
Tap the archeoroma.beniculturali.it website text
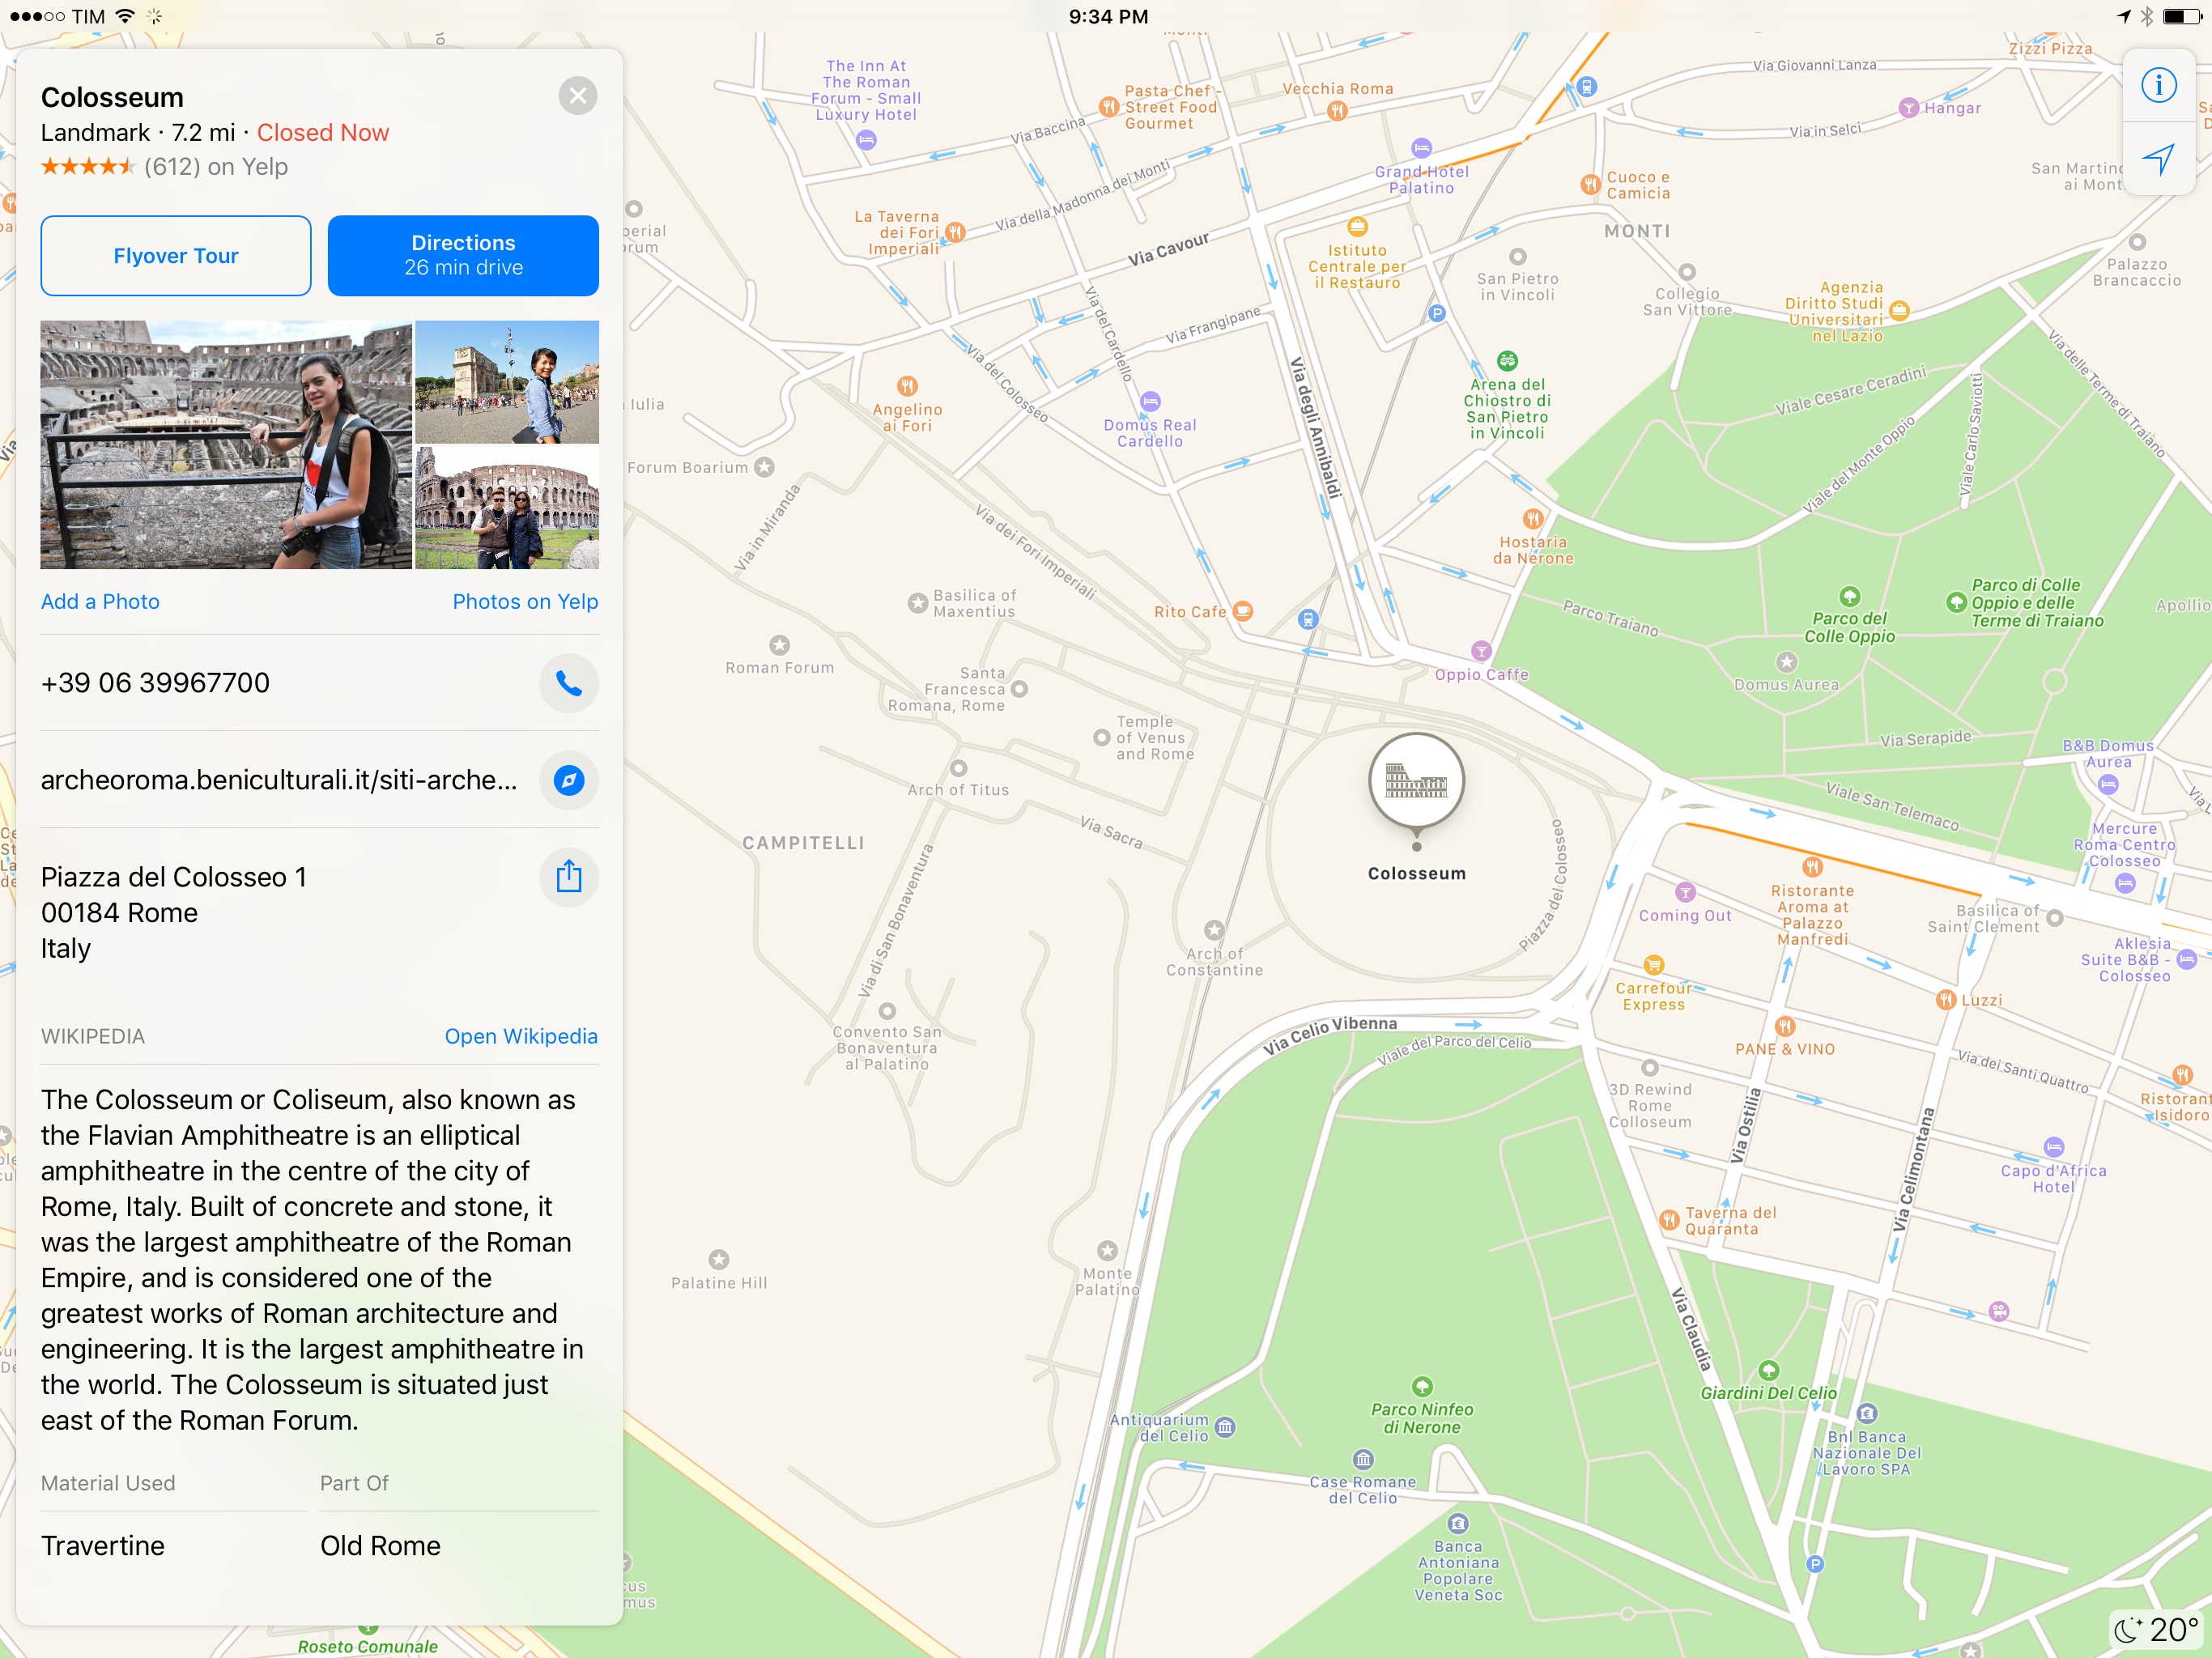click(x=279, y=780)
